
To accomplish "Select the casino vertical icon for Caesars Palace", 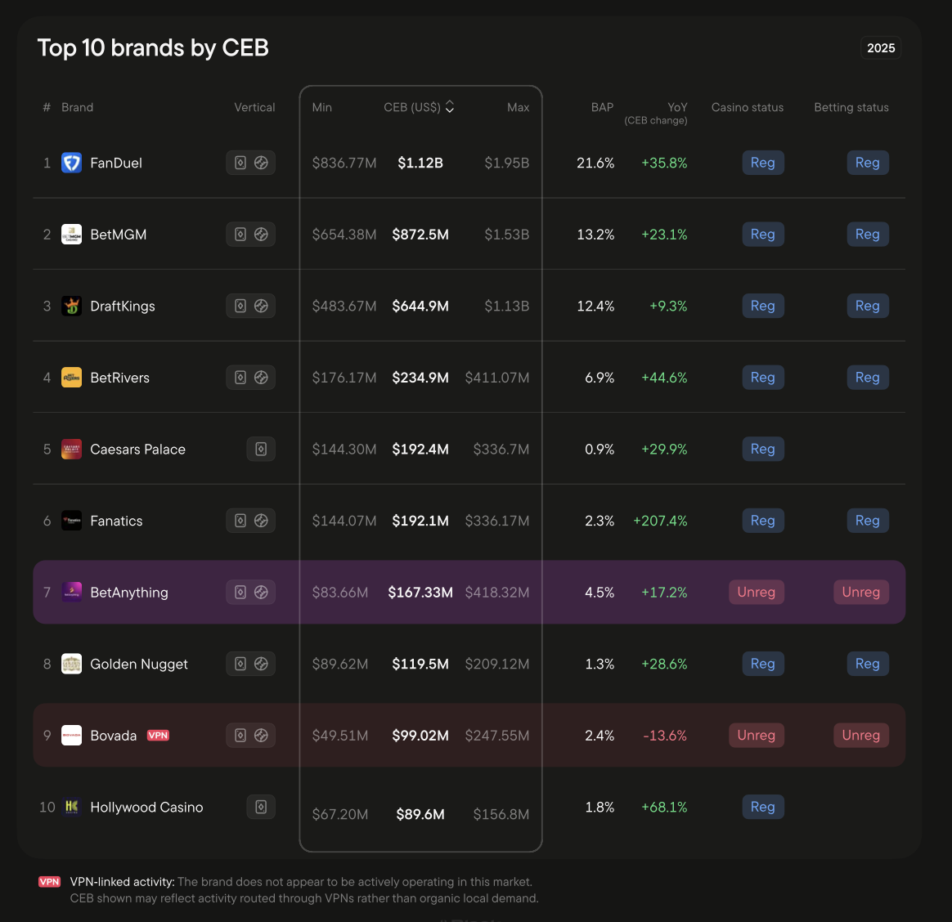I will [261, 449].
